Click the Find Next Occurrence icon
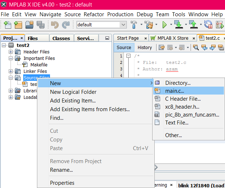225x188 pixels. click(x=213, y=47)
